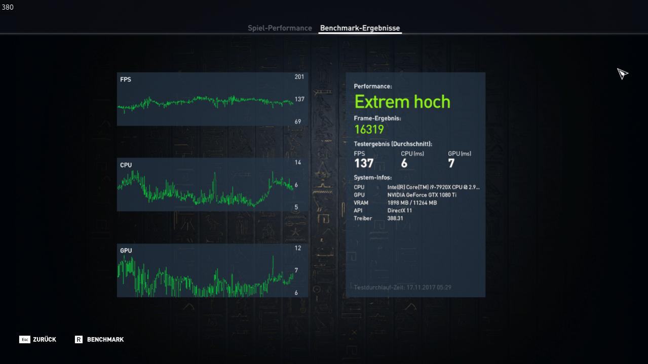648x364 pixels.
Task: Click the NVIDIA GeForce GTX 1080 Ti entry
Action: tap(422, 195)
